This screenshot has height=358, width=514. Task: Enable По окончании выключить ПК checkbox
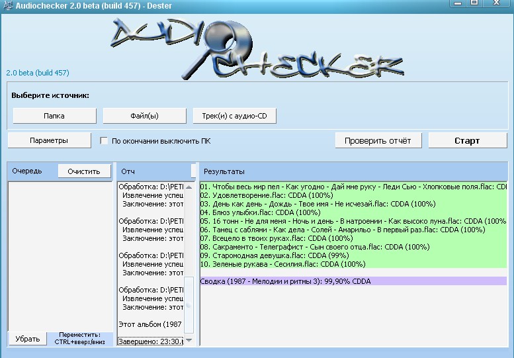coord(104,141)
